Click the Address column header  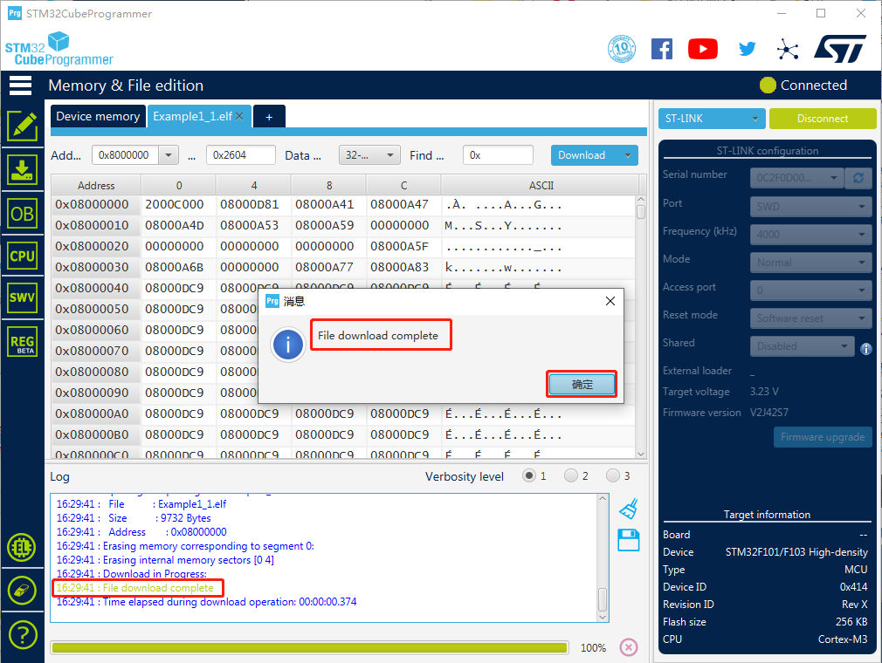click(x=96, y=186)
